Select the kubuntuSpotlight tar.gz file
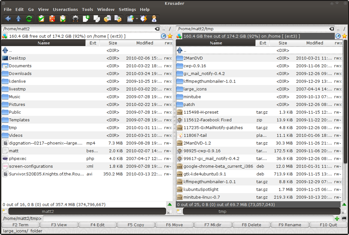This screenshot has height=235, width=349. pyautogui.click(x=259, y=189)
